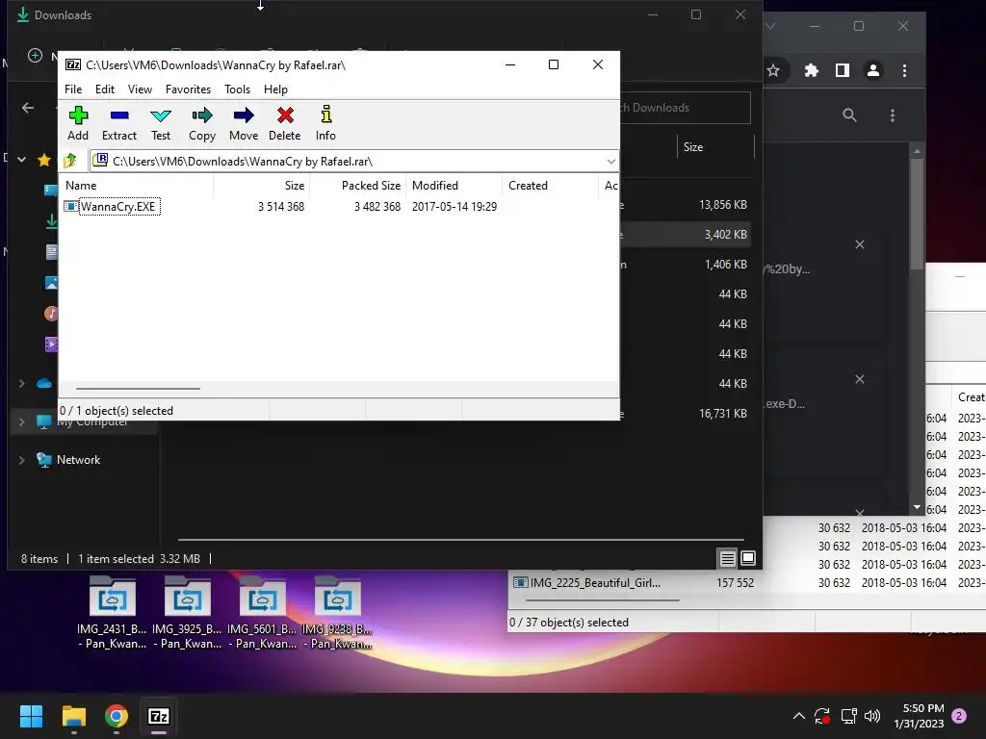The height and width of the screenshot is (739, 986).
Task: Switch Explorer to details view layout
Action: pos(728,558)
